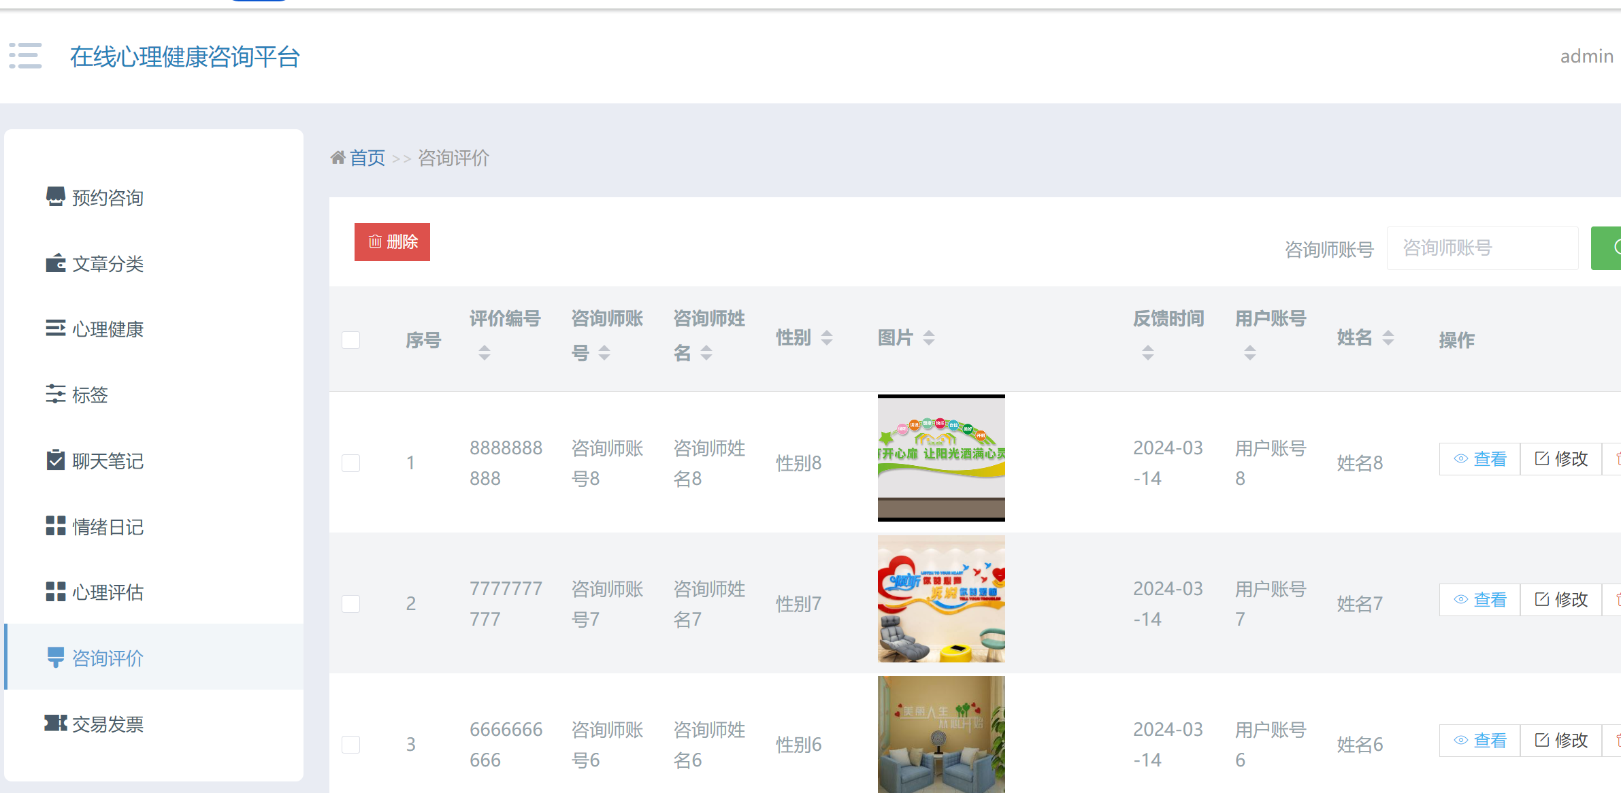1621x793 pixels.
Task: Select 心理健康 from the sidebar menu
Action: (x=107, y=329)
